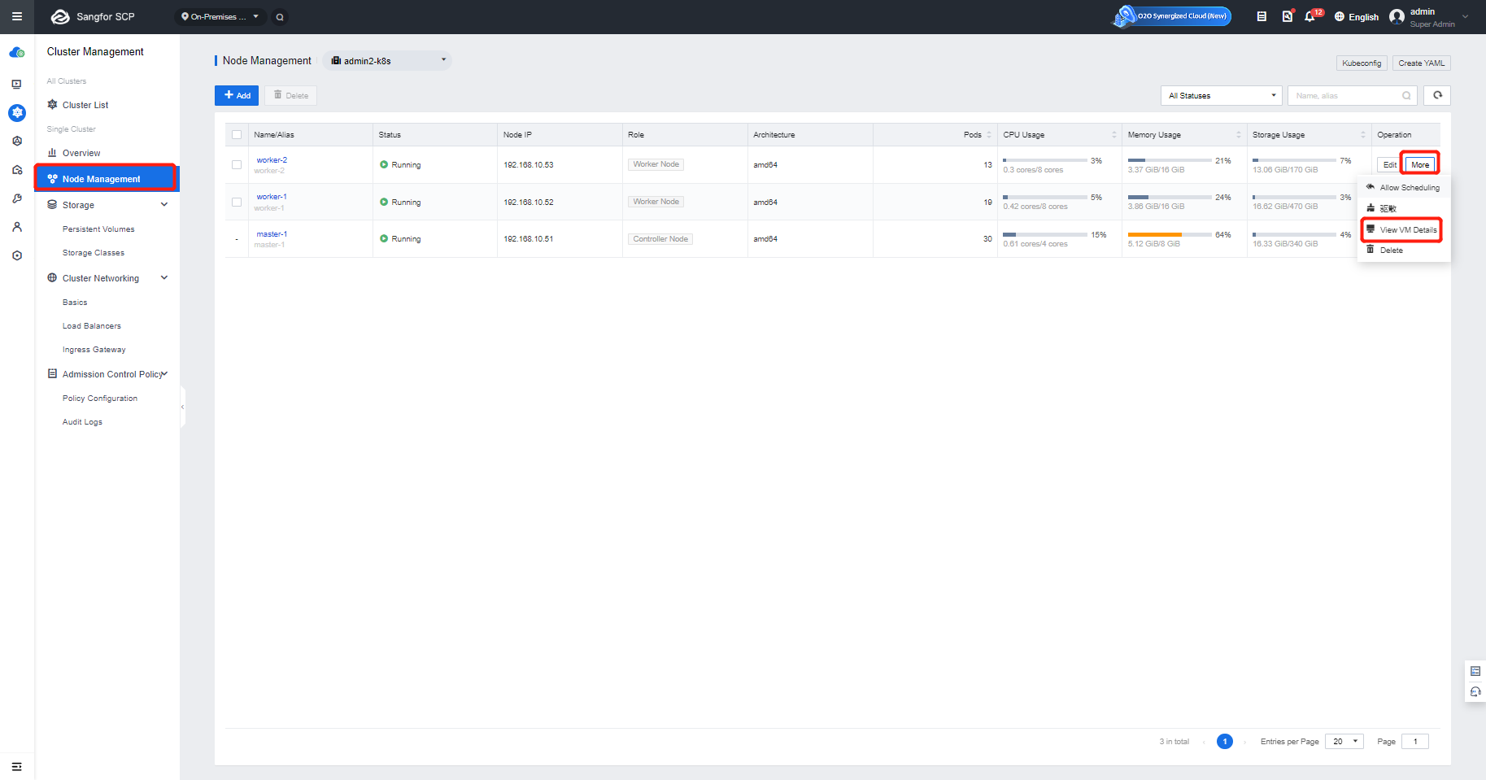Open Policy Configuration

tap(100, 399)
